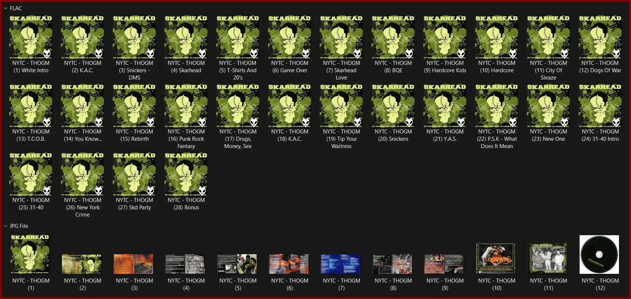Image resolution: width=631 pixels, height=299 pixels.
Task: Select JPG thumbnail NYTC - THOGM (8)
Action: (x=392, y=264)
